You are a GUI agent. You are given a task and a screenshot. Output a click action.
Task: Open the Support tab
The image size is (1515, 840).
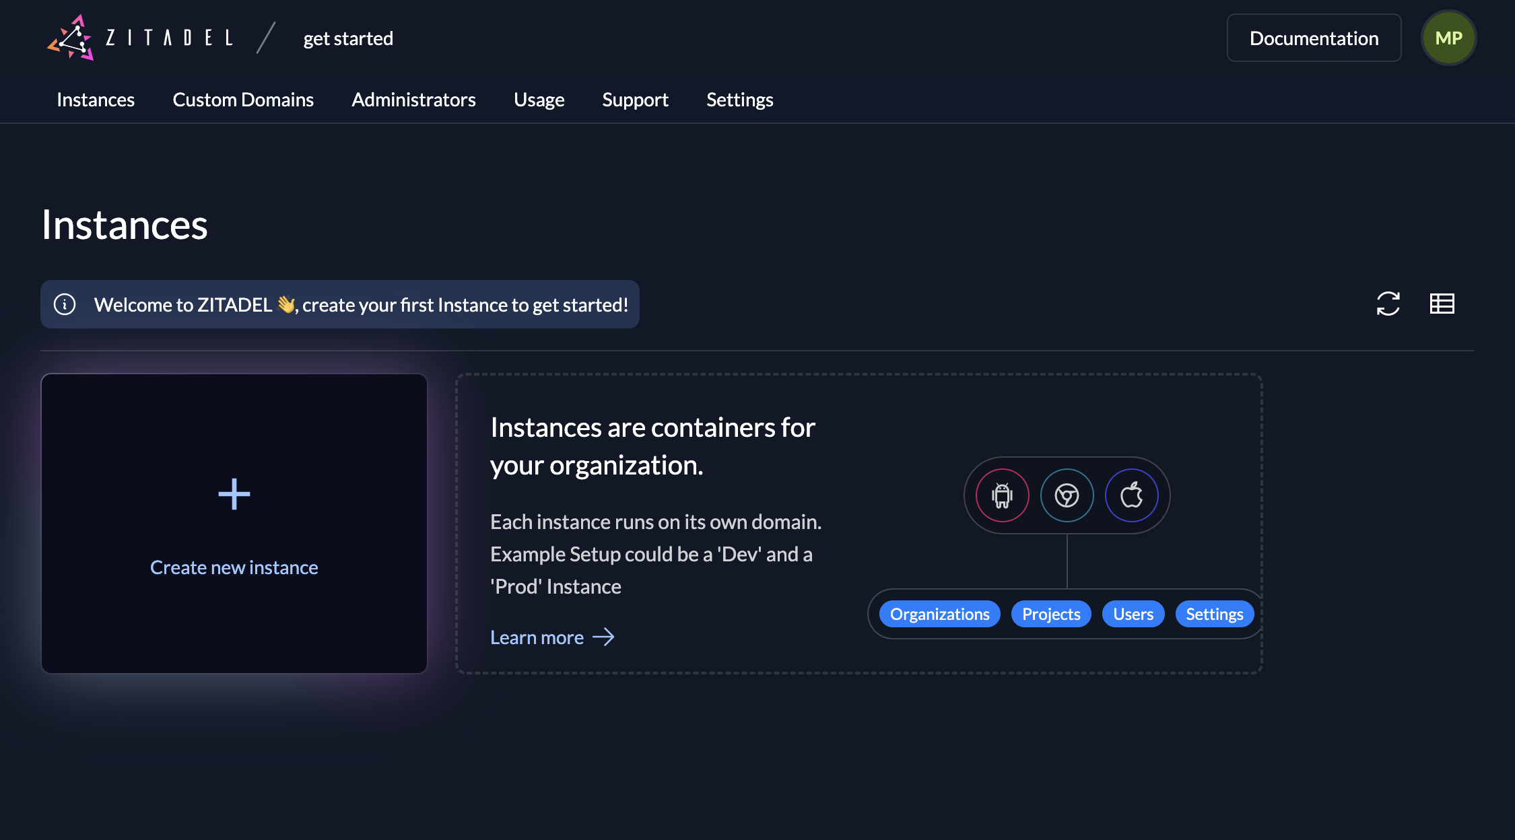pos(635,100)
